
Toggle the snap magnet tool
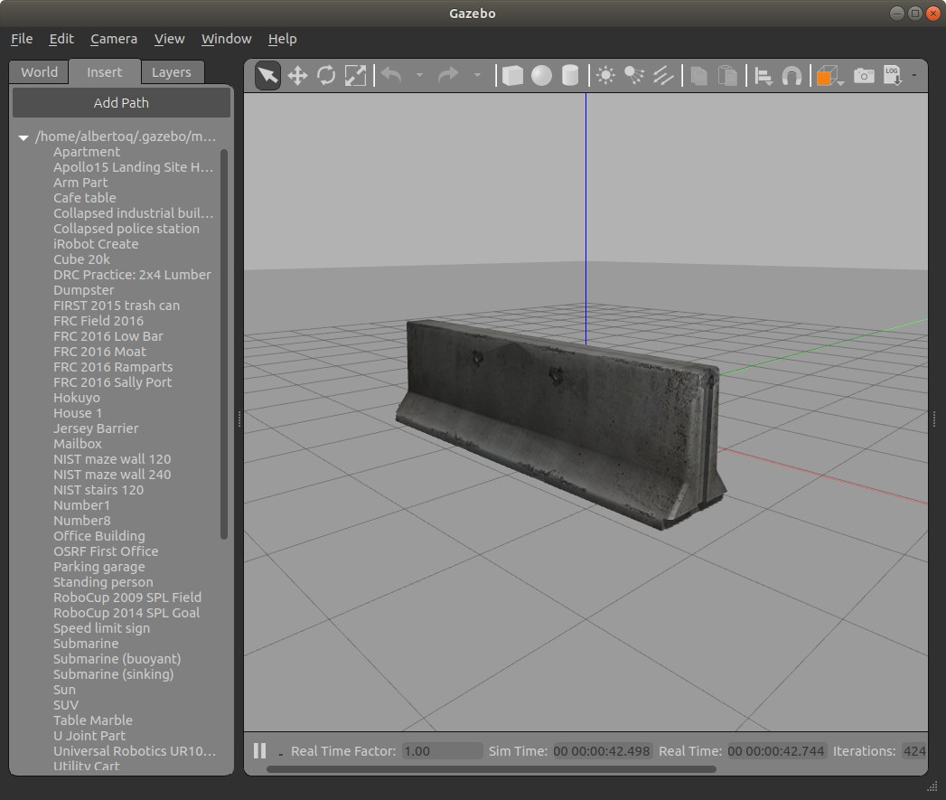tap(791, 75)
